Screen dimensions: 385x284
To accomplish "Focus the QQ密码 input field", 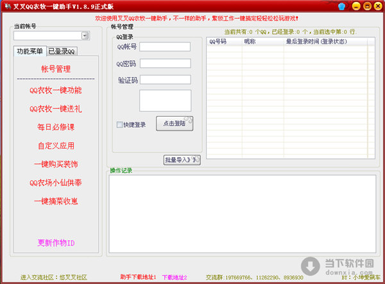I will (165, 63).
